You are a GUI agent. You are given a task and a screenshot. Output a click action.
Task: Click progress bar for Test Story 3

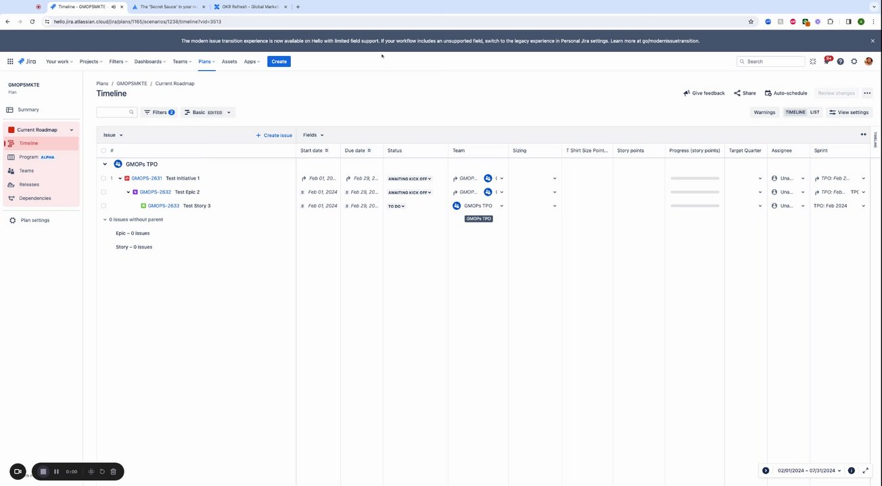pos(695,206)
